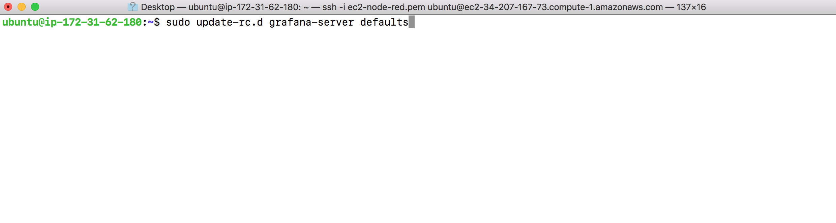Click the word sudo in the command
This screenshot has height=223, width=836.
click(x=178, y=22)
